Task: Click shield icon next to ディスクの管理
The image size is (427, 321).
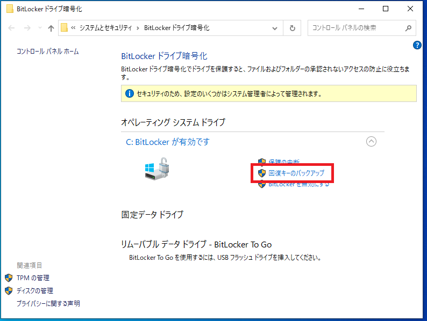Action: pyautogui.click(x=9, y=290)
